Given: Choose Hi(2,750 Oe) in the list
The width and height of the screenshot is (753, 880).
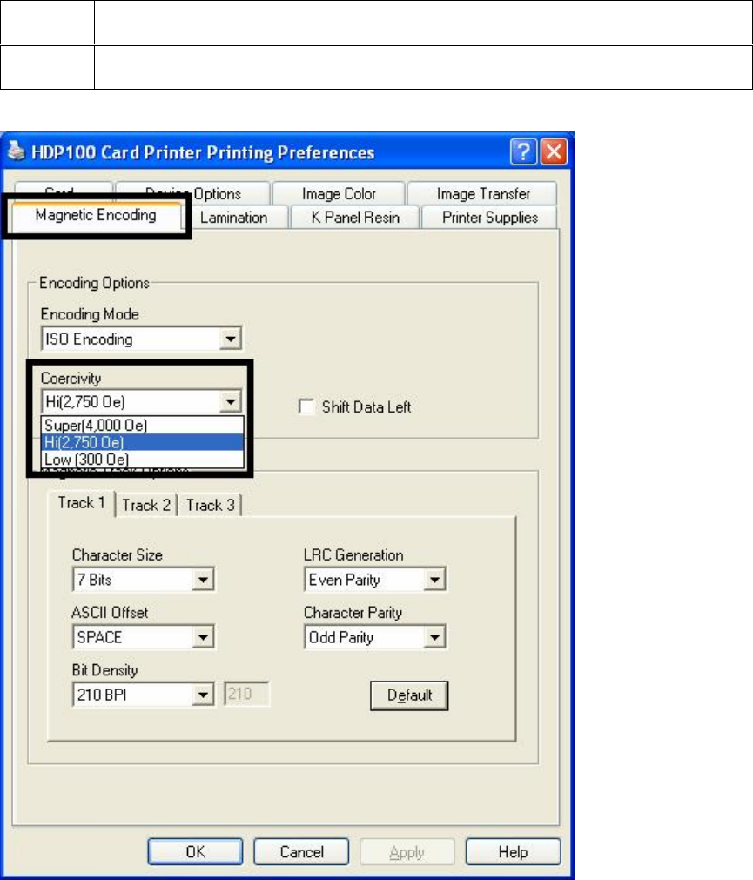Looking at the screenshot, I should point(143,442).
